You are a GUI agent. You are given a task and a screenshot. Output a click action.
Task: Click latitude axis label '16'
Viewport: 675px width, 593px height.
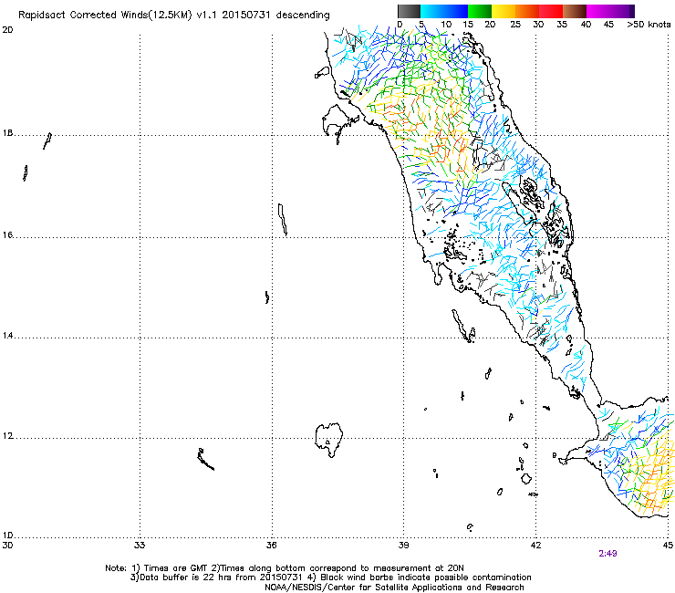[7, 235]
